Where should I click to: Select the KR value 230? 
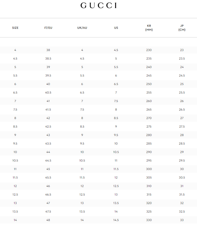(x=149, y=50)
